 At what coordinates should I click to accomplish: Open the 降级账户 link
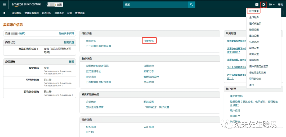click(x=235, y=116)
